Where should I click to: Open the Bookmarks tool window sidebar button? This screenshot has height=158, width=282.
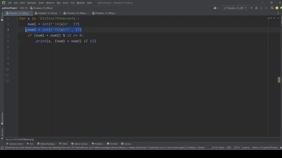pyautogui.click(x=2, y=118)
